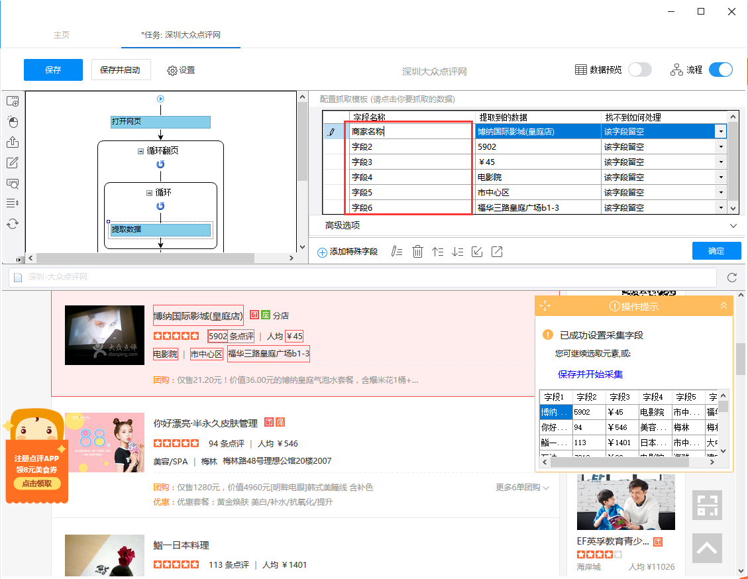This screenshot has height=579, width=748.
Task: Select the input text sidebar icon
Action: click(13, 162)
